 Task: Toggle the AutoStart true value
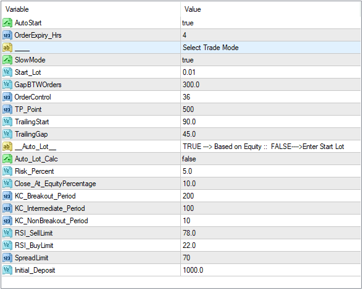pos(270,23)
